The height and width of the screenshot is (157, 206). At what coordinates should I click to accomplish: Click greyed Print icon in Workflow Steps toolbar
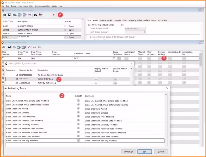point(4,47)
